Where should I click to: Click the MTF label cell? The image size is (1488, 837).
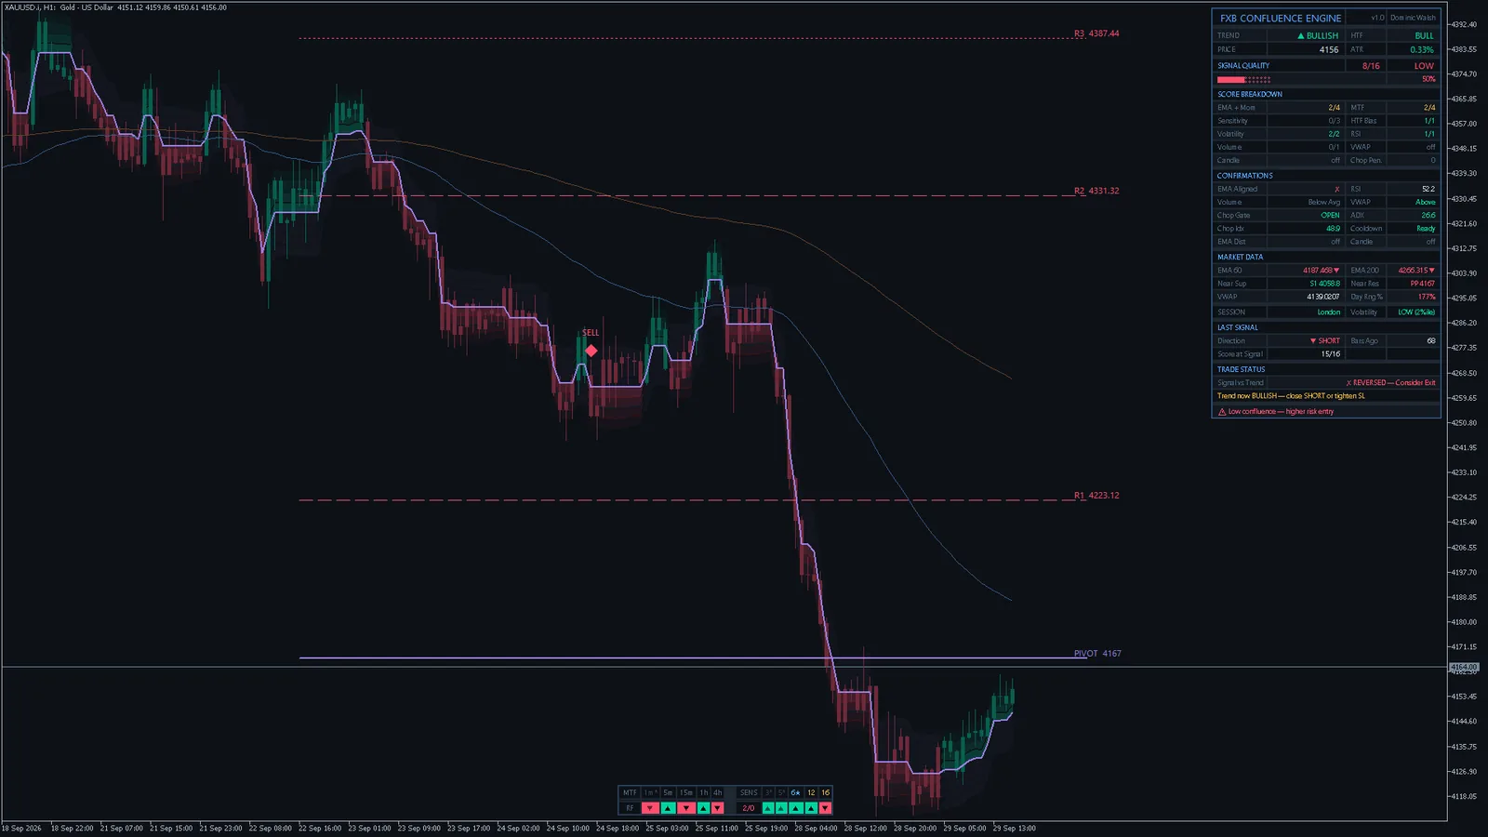pyautogui.click(x=630, y=792)
